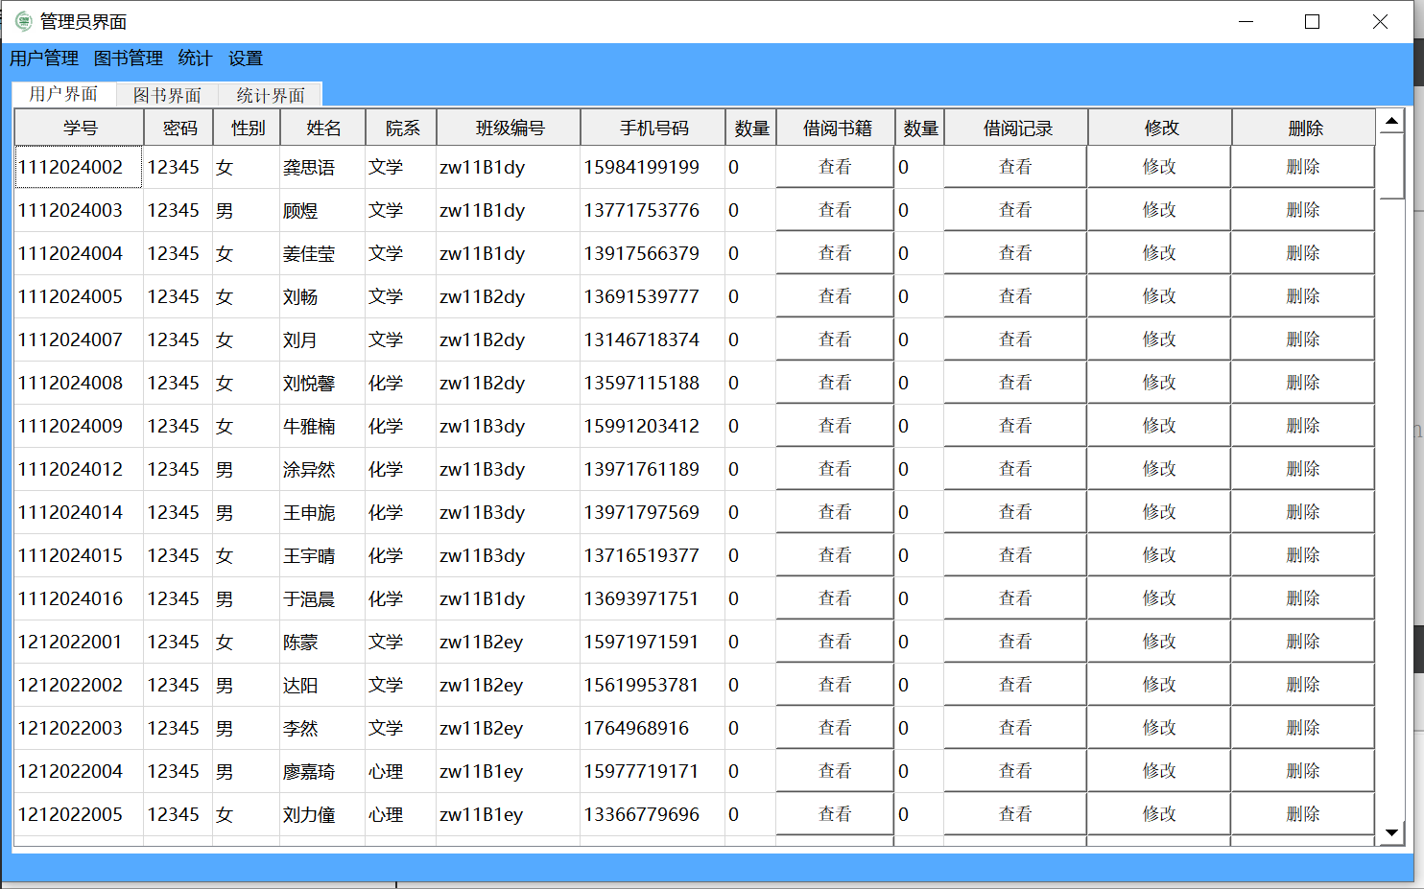This screenshot has height=889, width=1424.
Task: Open the 统计 menu
Action: (196, 58)
